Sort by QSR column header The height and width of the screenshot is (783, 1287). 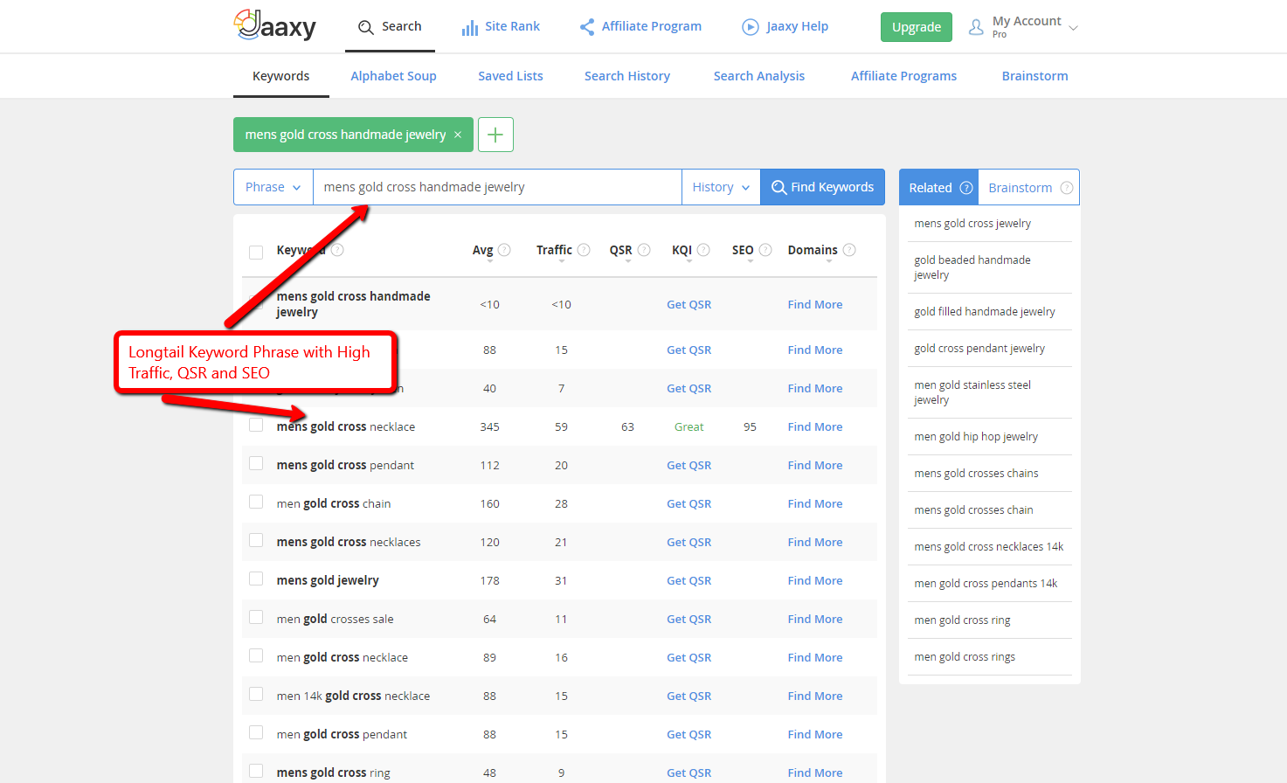(x=620, y=251)
